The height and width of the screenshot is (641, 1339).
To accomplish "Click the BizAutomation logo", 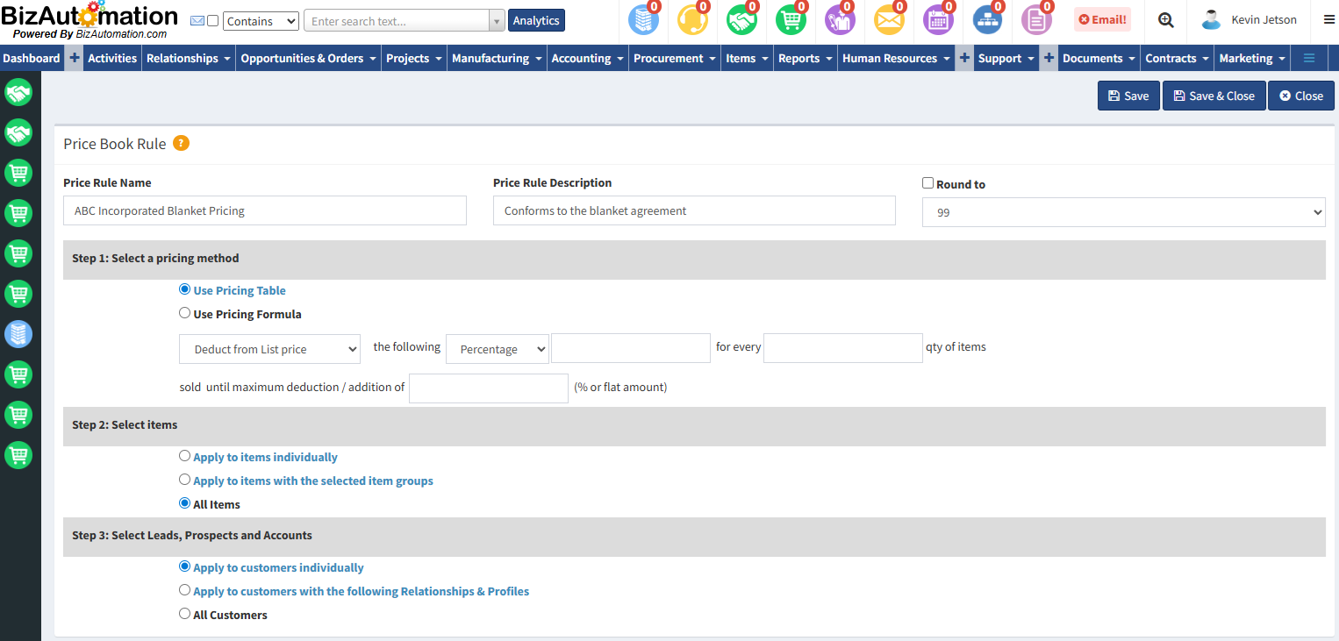I will tap(90, 21).
